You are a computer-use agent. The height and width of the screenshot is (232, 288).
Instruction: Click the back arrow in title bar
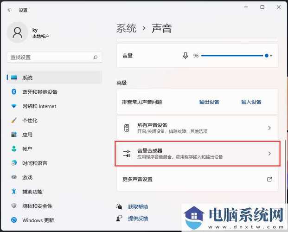click(x=9, y=9)
